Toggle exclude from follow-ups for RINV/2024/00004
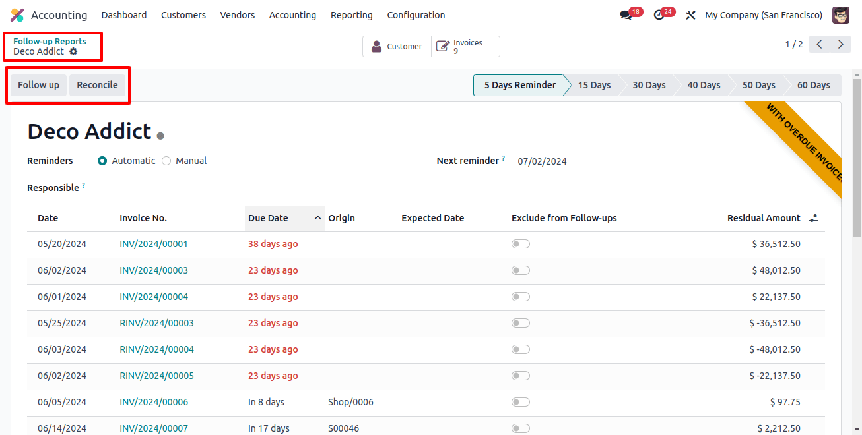The height and width of the screenshot is (435, 862). coord(521,349)
